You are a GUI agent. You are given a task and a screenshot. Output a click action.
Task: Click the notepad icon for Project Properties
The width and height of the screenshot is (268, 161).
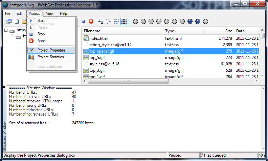[x=31, y=50]
